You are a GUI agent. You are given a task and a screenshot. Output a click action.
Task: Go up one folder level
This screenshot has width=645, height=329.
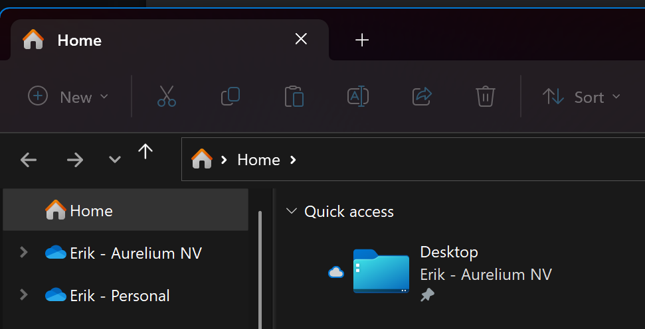click(145, 153)
